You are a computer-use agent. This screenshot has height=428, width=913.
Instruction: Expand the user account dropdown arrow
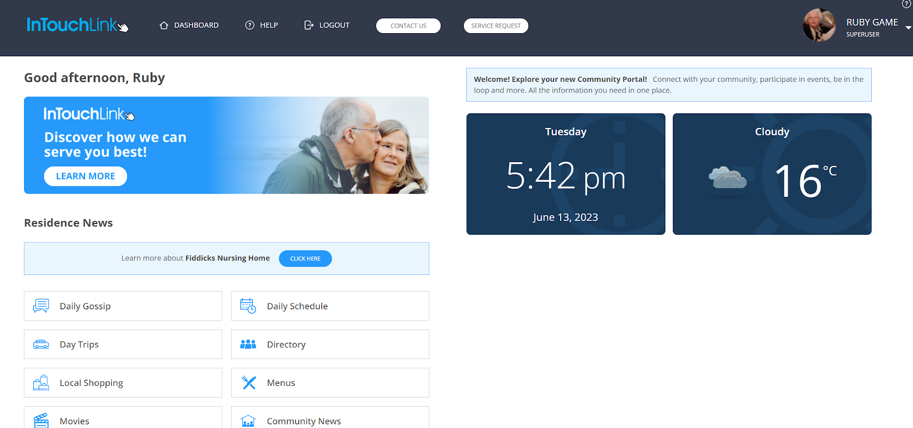click(908, 27)
